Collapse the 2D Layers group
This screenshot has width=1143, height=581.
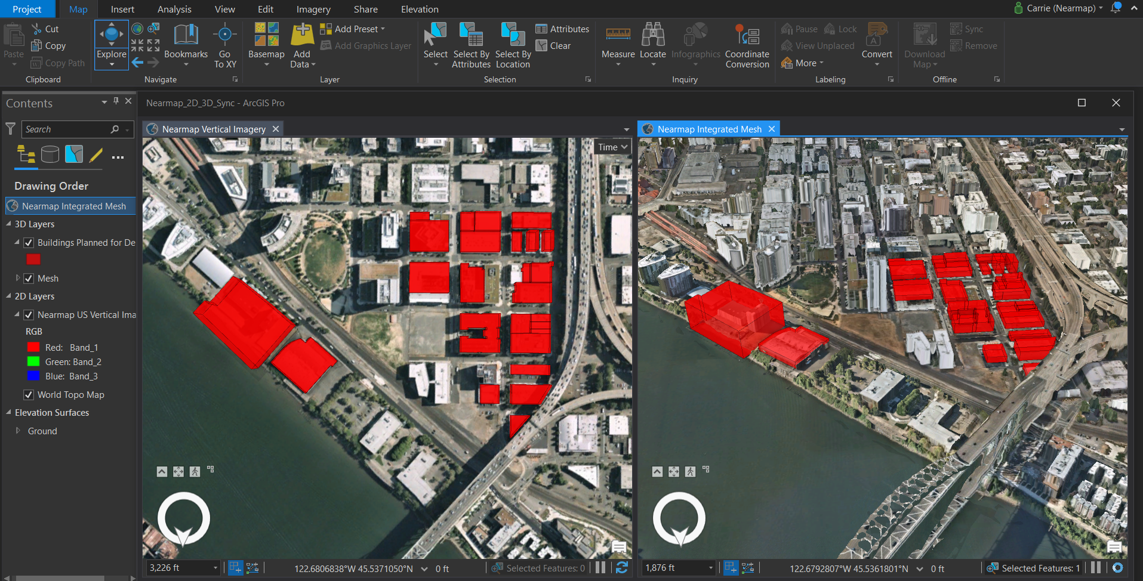pos(8,296)
